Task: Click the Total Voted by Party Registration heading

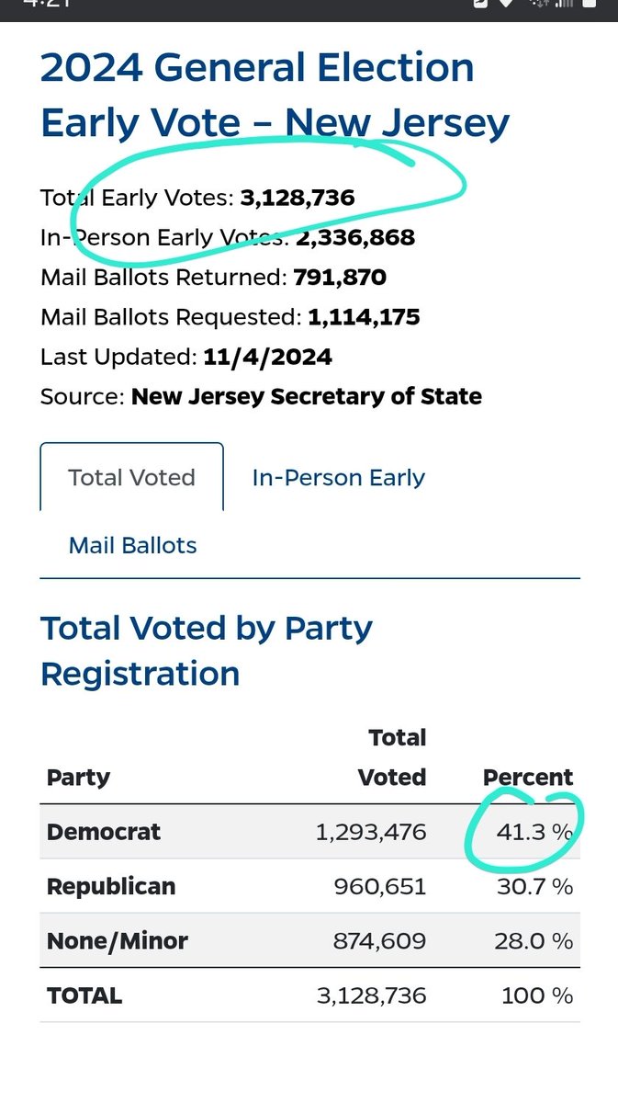Action: point(207,651)
